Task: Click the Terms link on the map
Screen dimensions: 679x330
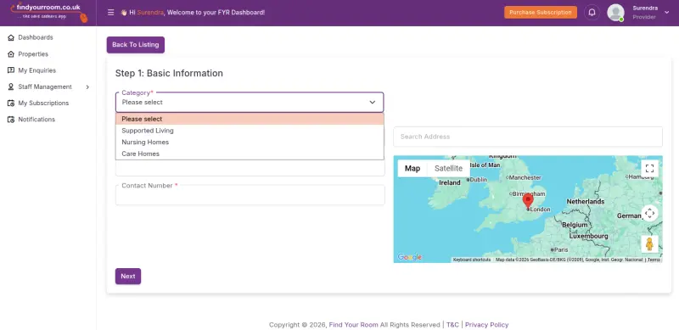Action: click(654, 260)
